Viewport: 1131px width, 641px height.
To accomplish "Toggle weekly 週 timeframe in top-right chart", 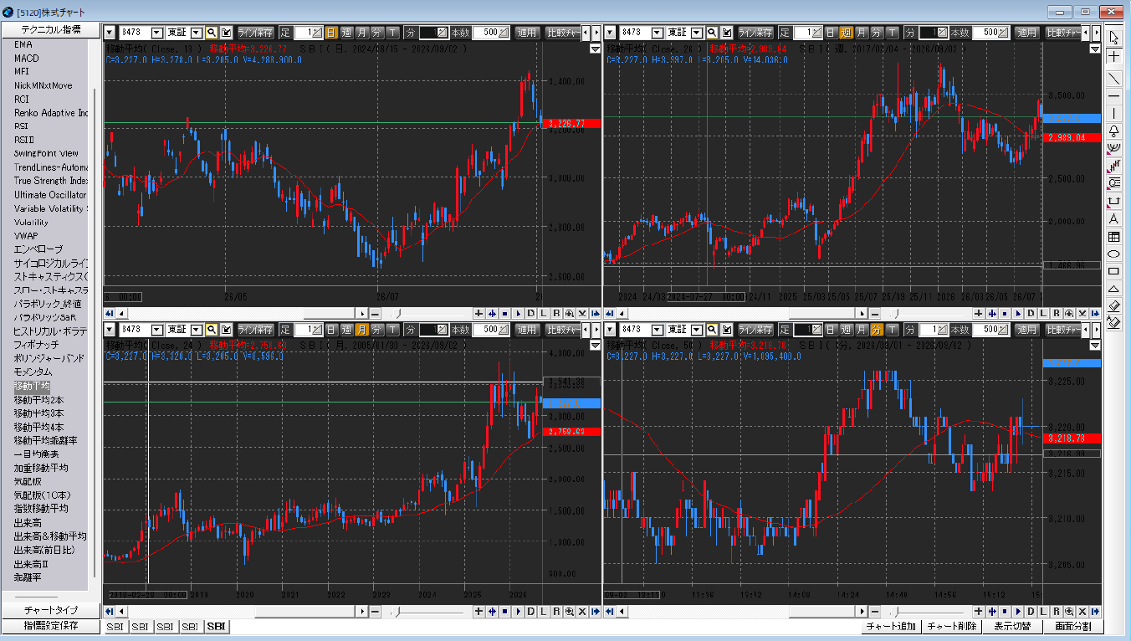I will (847, 33).
